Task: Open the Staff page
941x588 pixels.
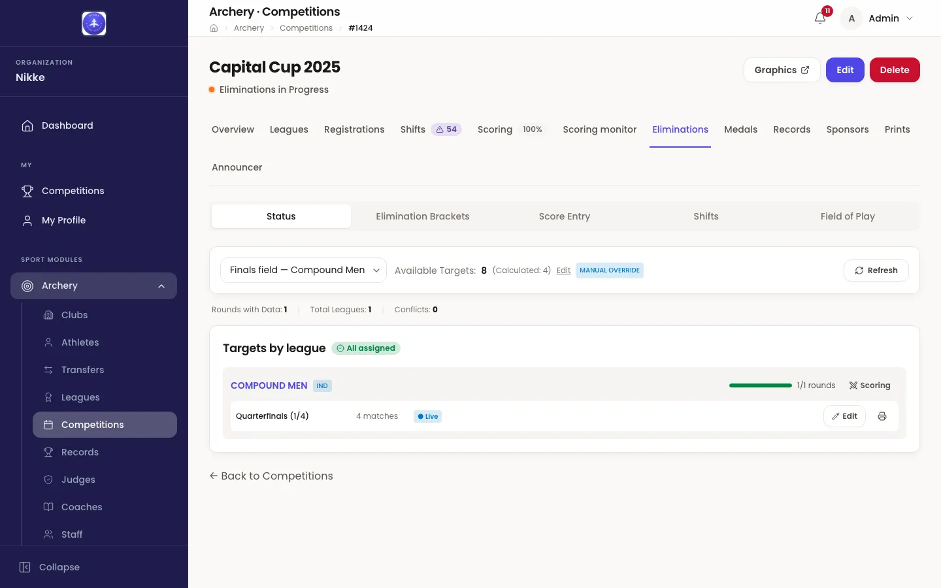Action: pyautogui.click(x=105, y=534)
